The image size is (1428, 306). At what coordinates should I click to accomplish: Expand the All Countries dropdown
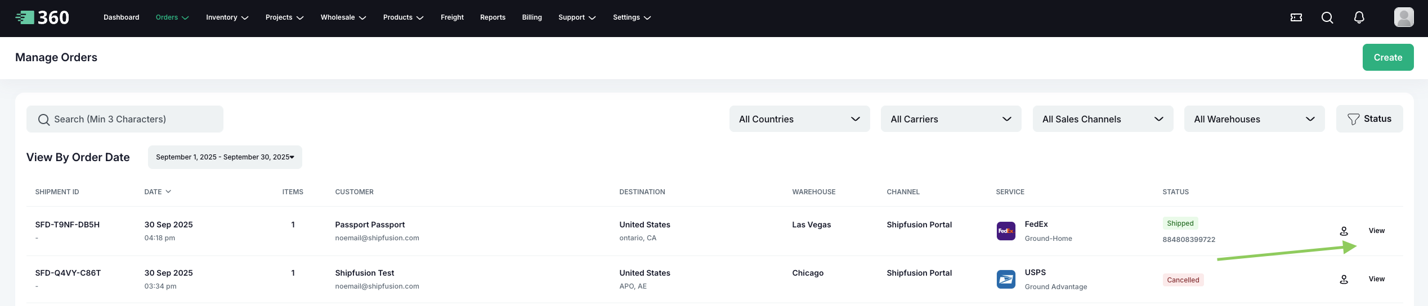tap(799, 119)
